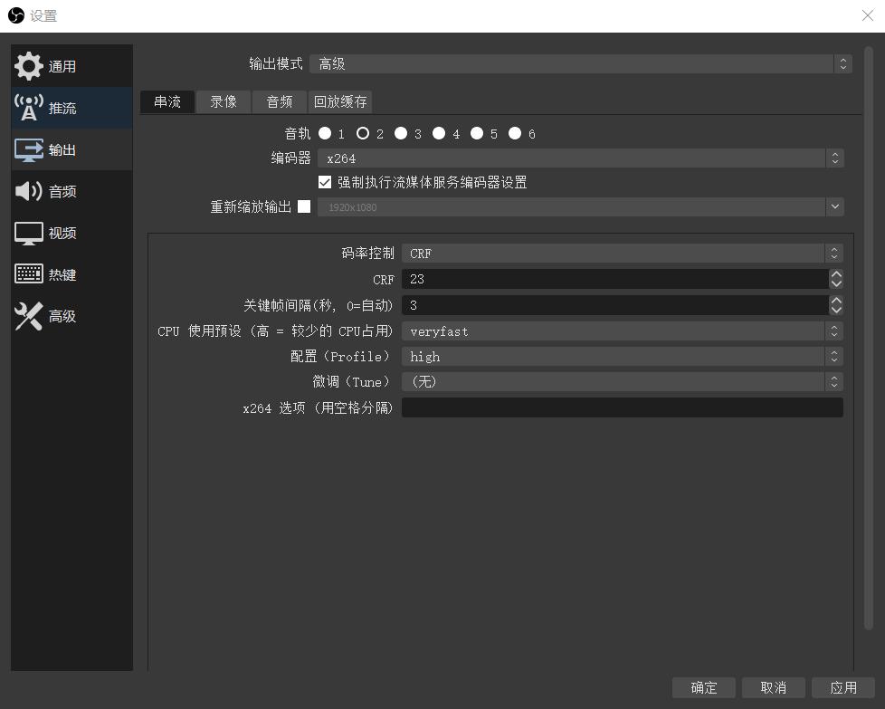Select audio track 1 radio button

[x=325, y=133]
